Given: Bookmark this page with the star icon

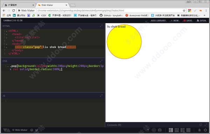Looking at the screenshot, I should tap(184, 10).
